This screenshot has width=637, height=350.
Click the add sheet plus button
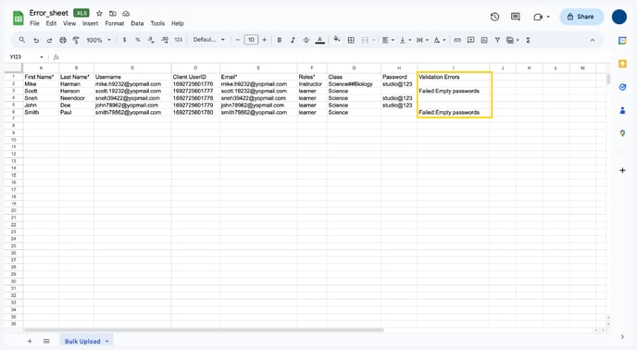(x=30, y=341)
